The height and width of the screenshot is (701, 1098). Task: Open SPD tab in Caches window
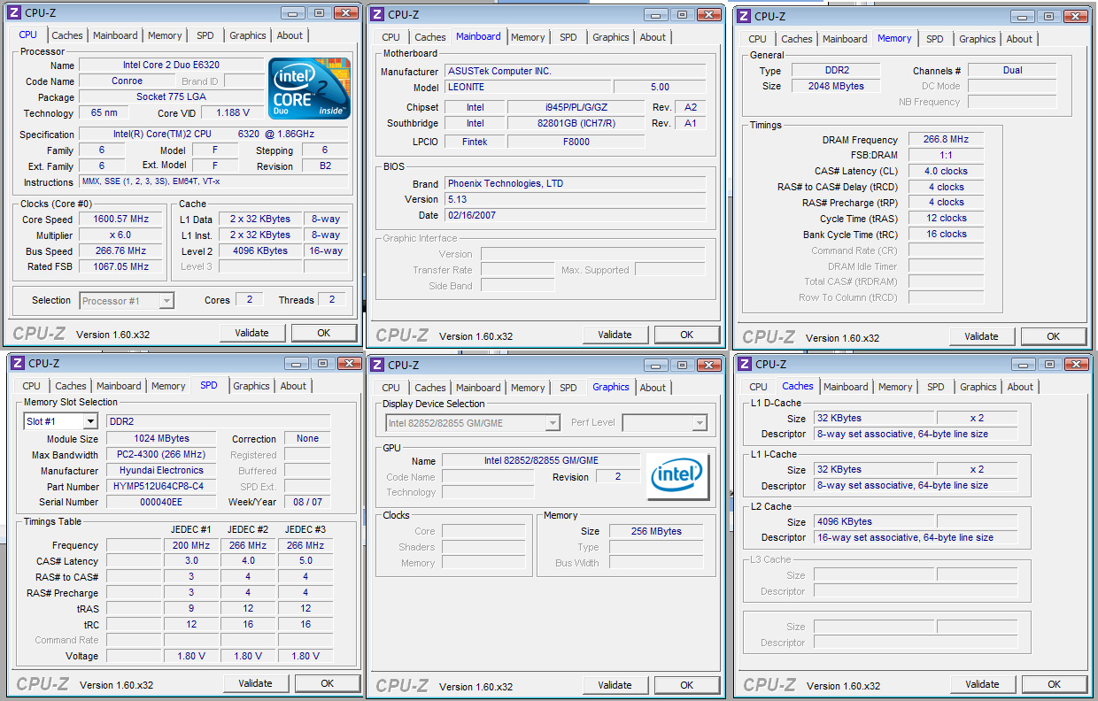[x=936, y=387]
